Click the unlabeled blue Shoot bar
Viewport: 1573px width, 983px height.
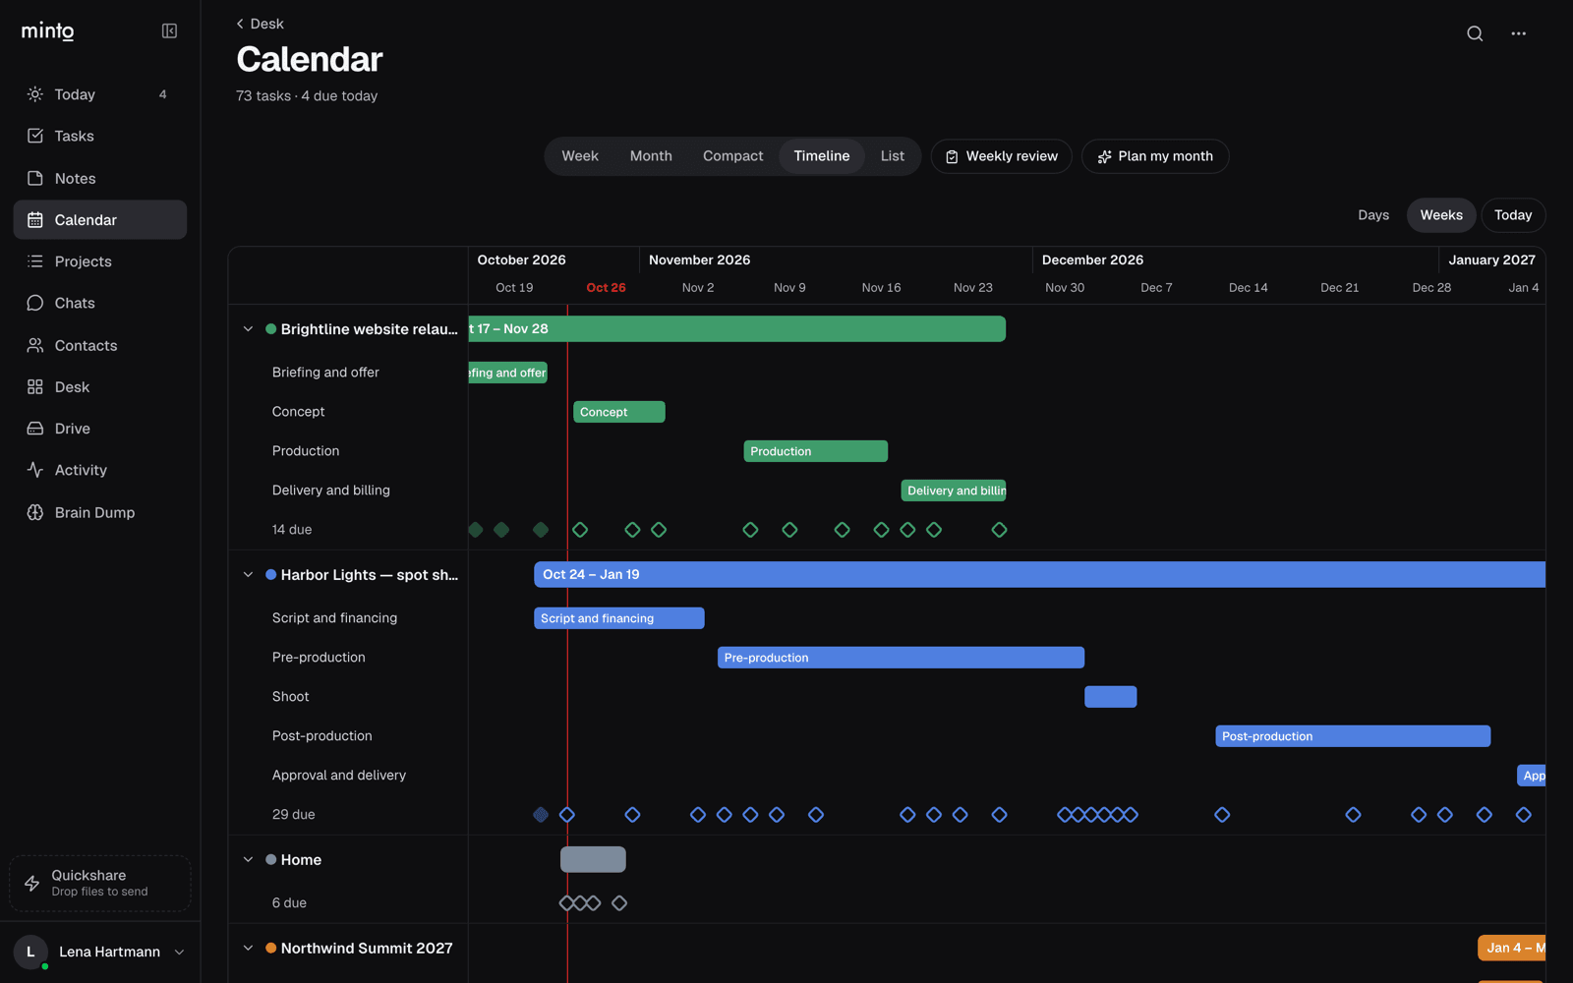(x=1111, y=697)
